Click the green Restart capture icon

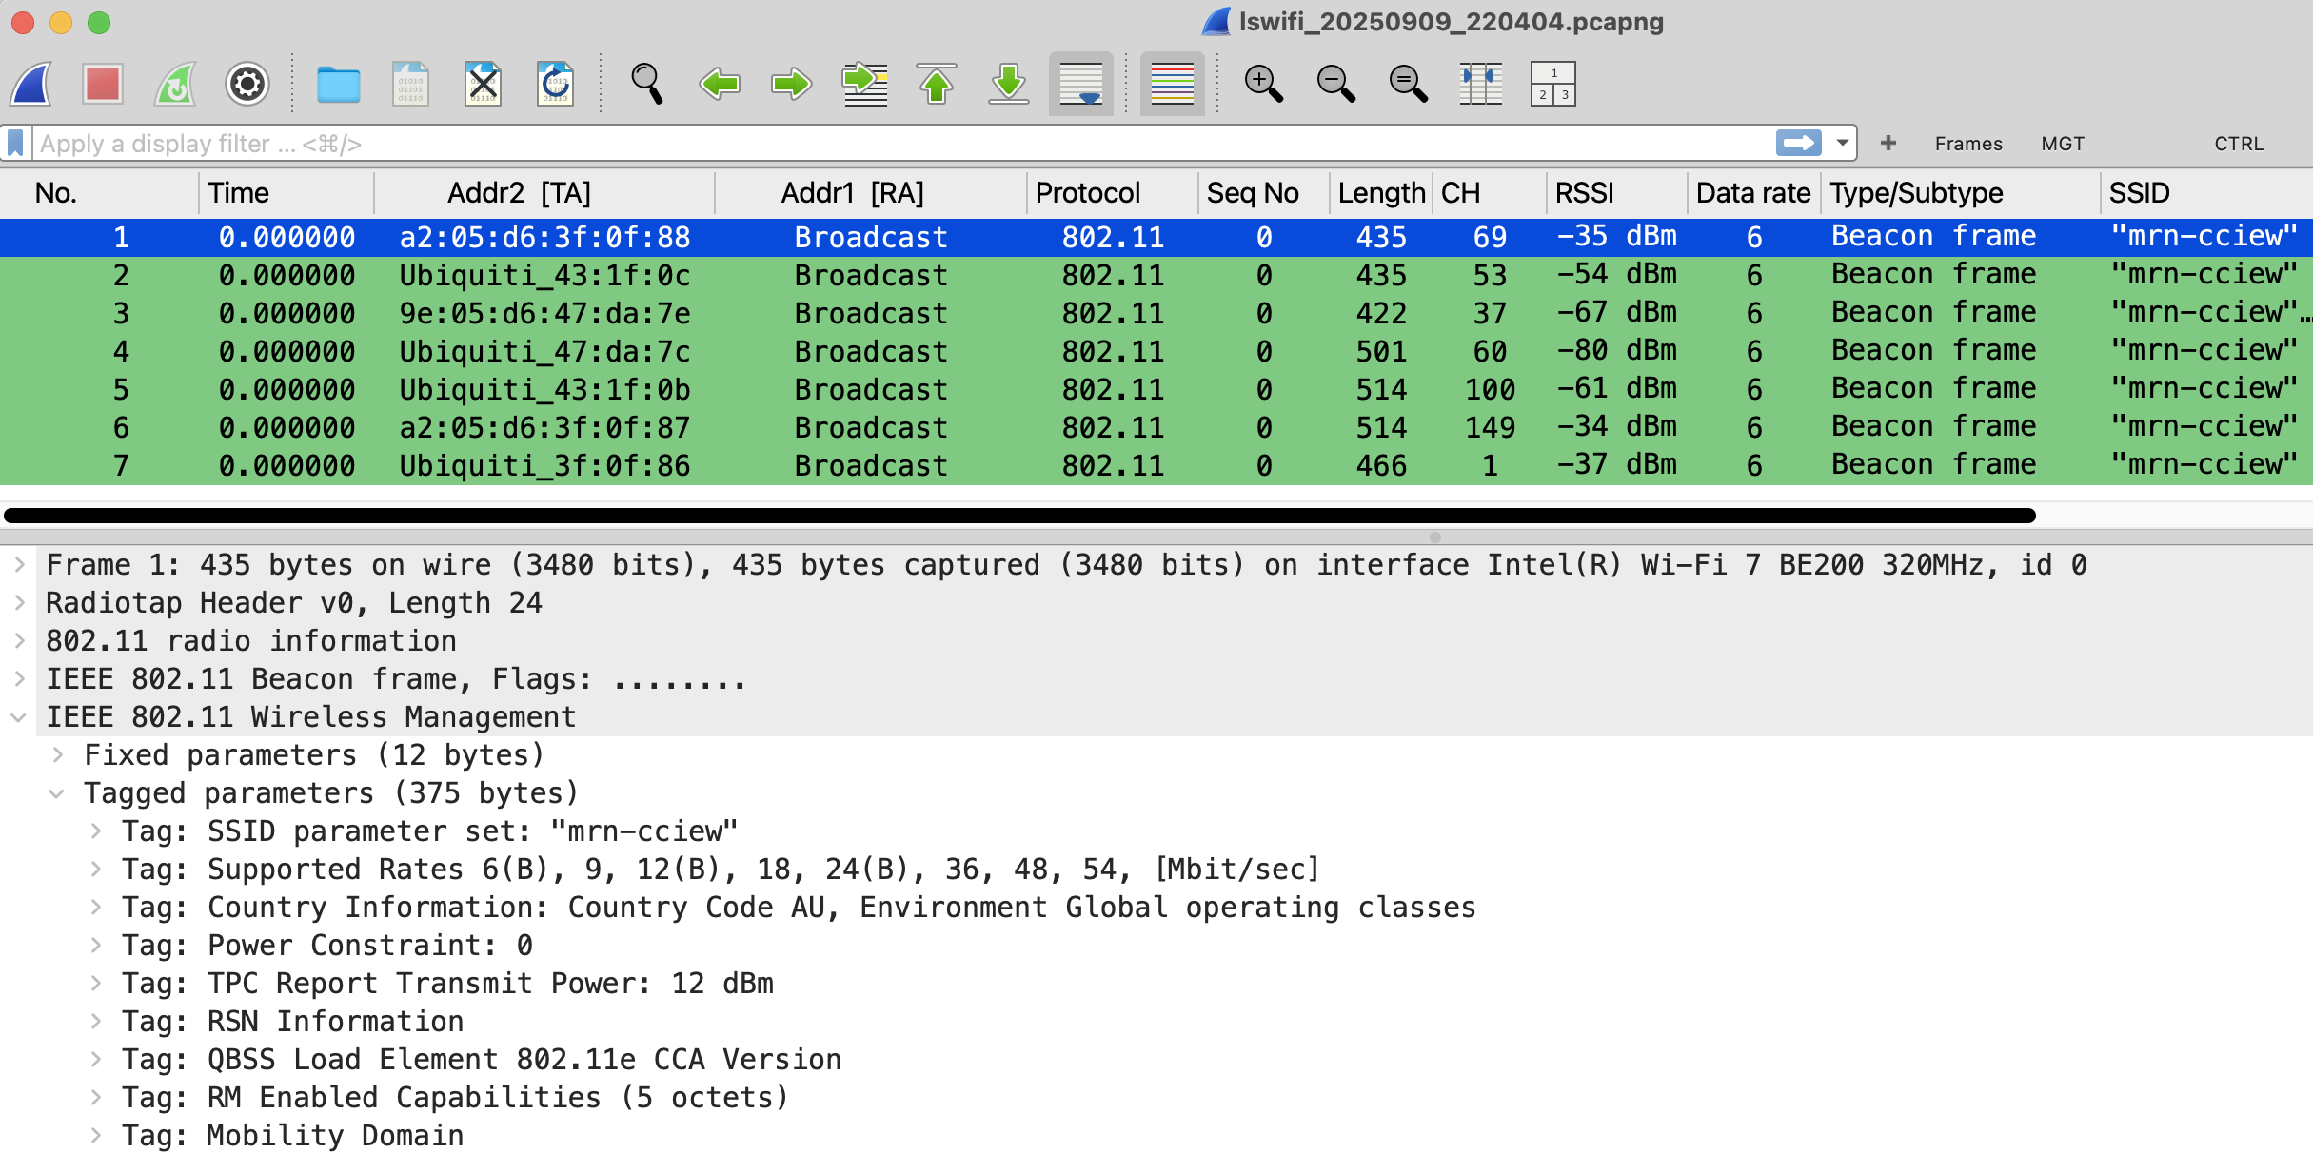[175, 85]
